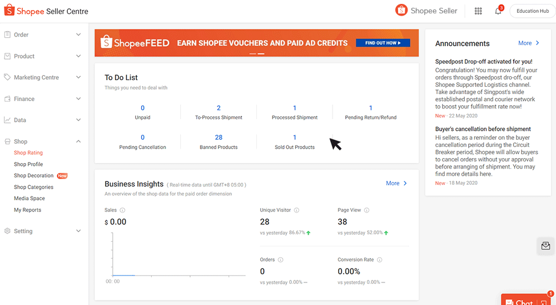
Task: Open Processed Shipment count
Action: point(295,108)
